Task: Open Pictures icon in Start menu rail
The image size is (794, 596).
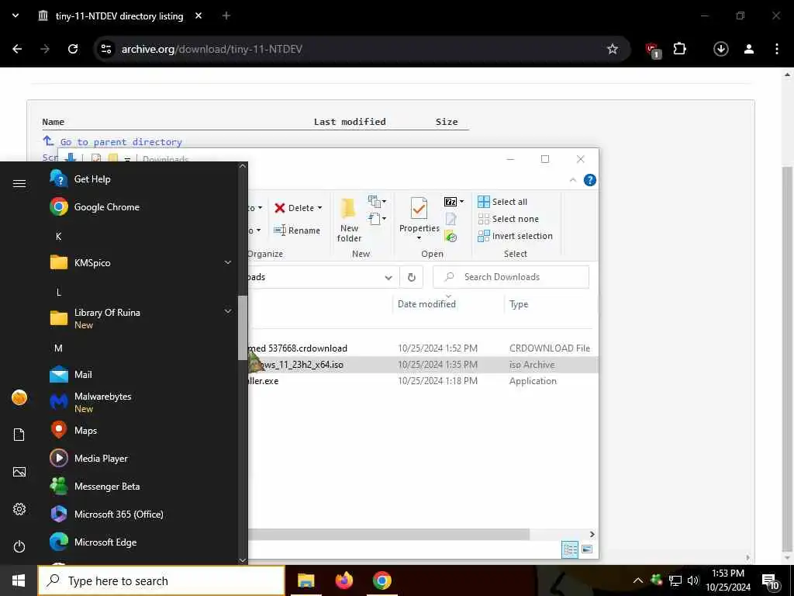Action: [x=19, y=472]
